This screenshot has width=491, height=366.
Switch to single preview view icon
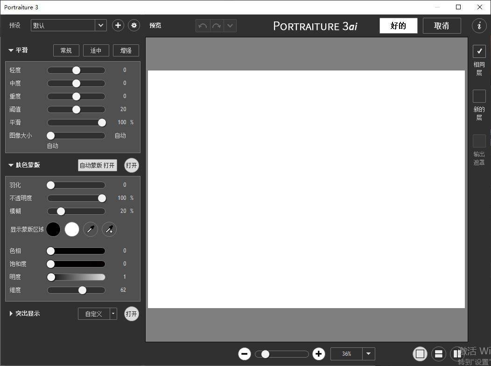[420, 354]
